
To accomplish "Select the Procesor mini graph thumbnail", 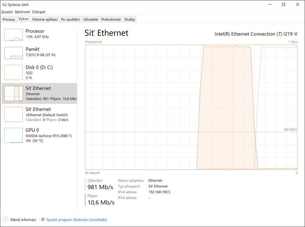I will point(13,35).
